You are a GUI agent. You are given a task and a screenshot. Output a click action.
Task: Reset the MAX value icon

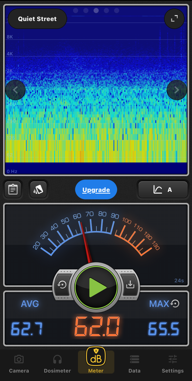click(x=175, y=304)
